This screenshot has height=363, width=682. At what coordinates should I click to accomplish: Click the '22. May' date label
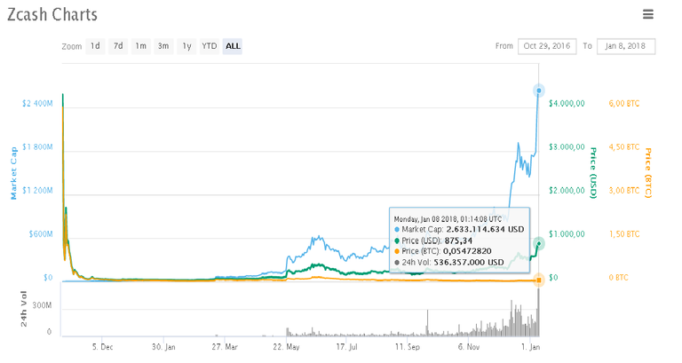point(286,347)
